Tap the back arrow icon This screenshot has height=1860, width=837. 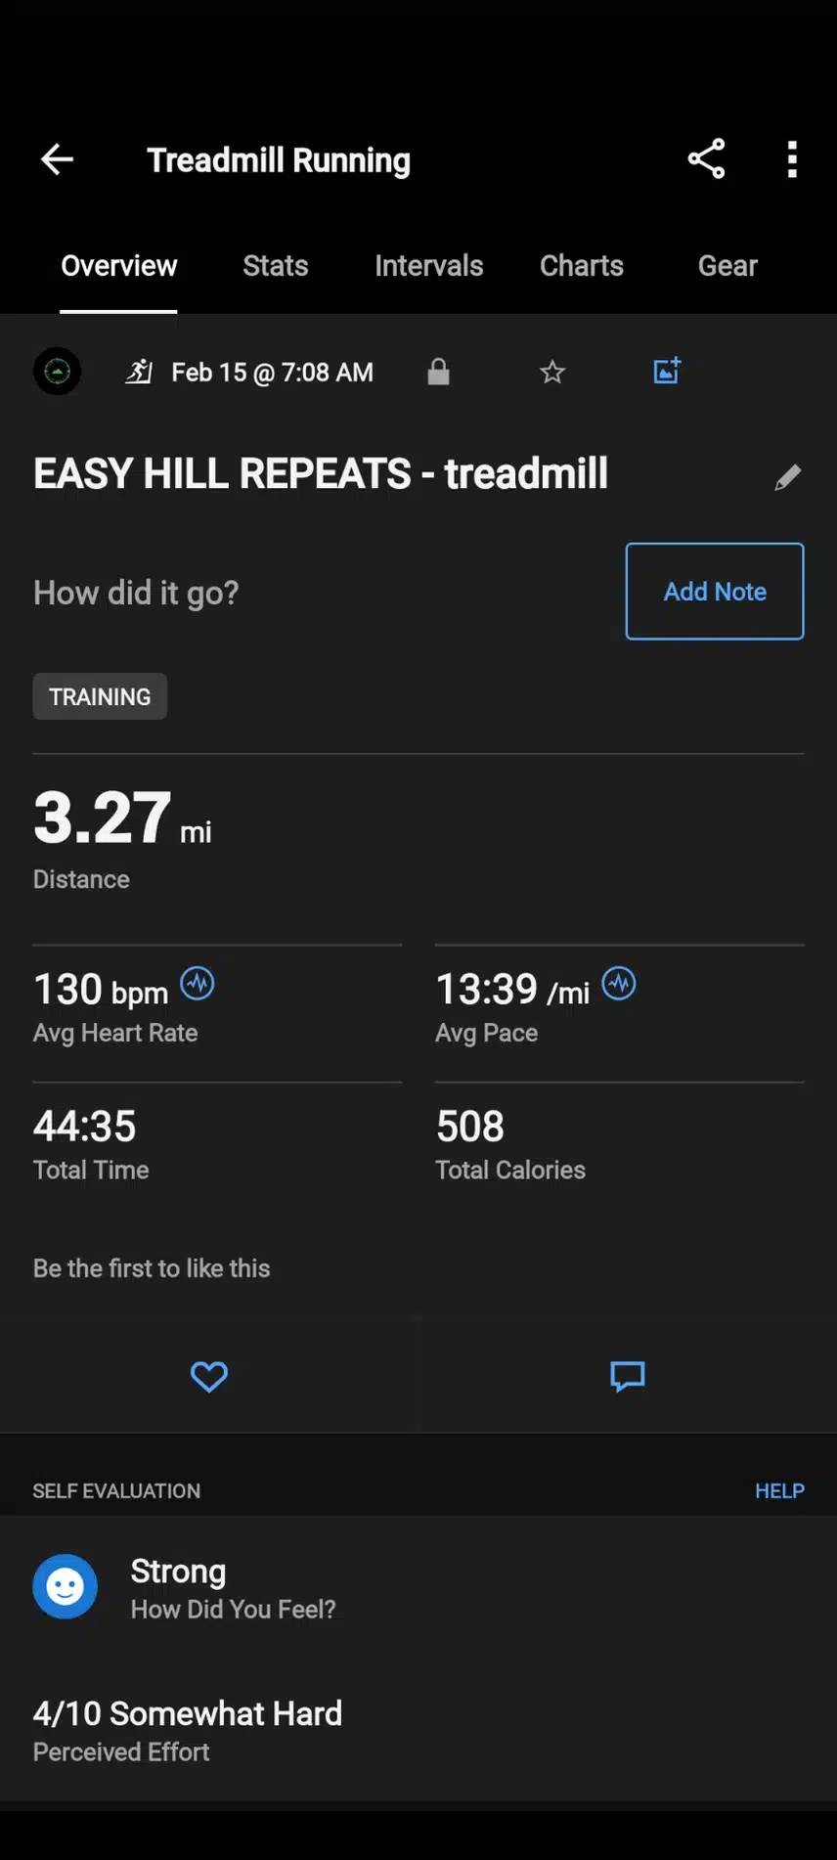point(57,159)
